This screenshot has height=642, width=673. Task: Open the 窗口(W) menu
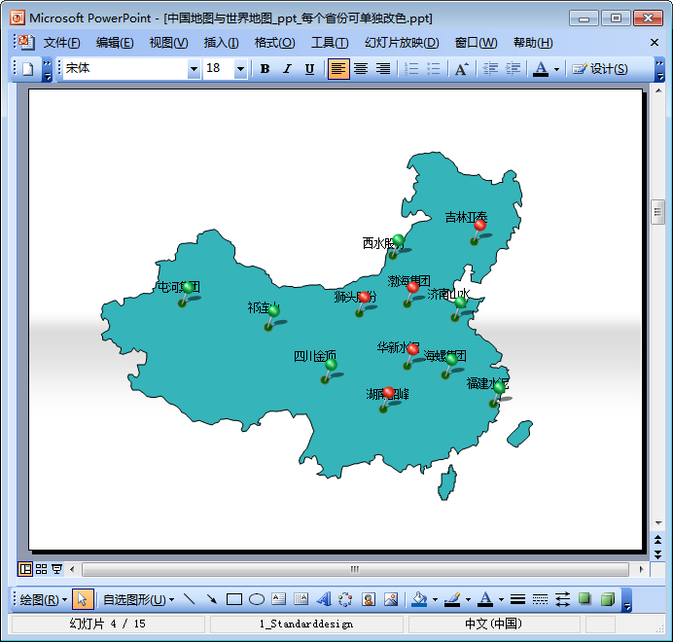click(x=476, y=43)
